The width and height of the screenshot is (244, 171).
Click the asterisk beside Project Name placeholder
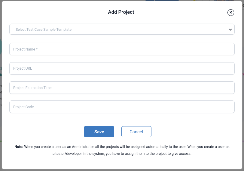(x=37, y=49)
